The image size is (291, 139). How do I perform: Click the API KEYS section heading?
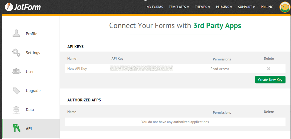pos(75,47)
